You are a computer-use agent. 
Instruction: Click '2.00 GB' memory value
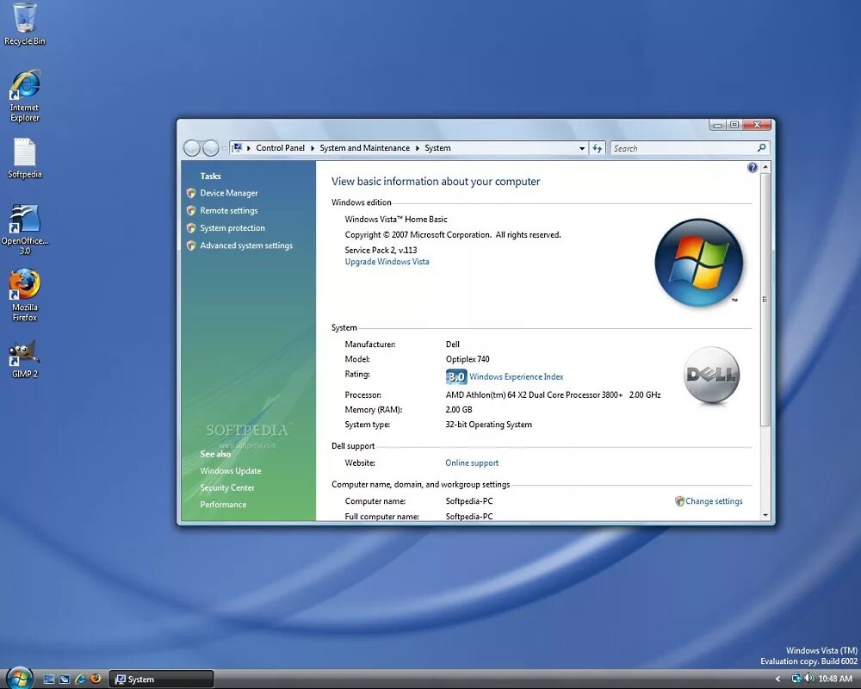tap(459, 410)
